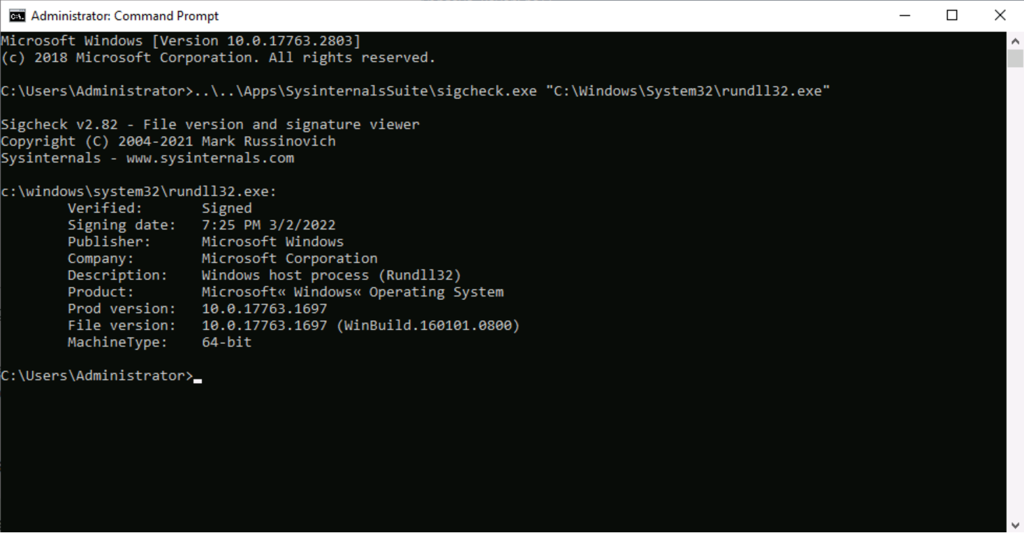Screen dimensions: 1024x533
Task: Click the 'Publisher: Microsoft Windows' line
Action: [205, 241]
